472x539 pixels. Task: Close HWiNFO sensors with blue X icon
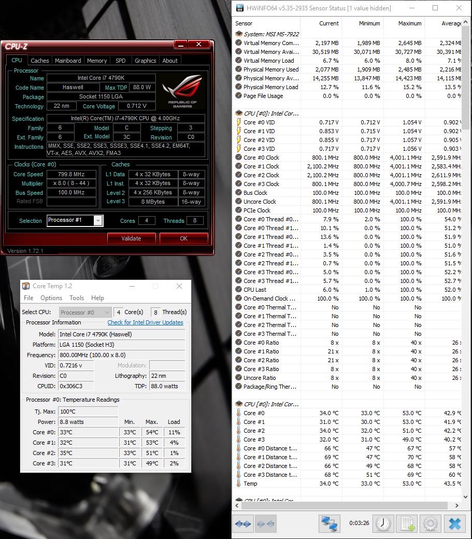[455, 523]
